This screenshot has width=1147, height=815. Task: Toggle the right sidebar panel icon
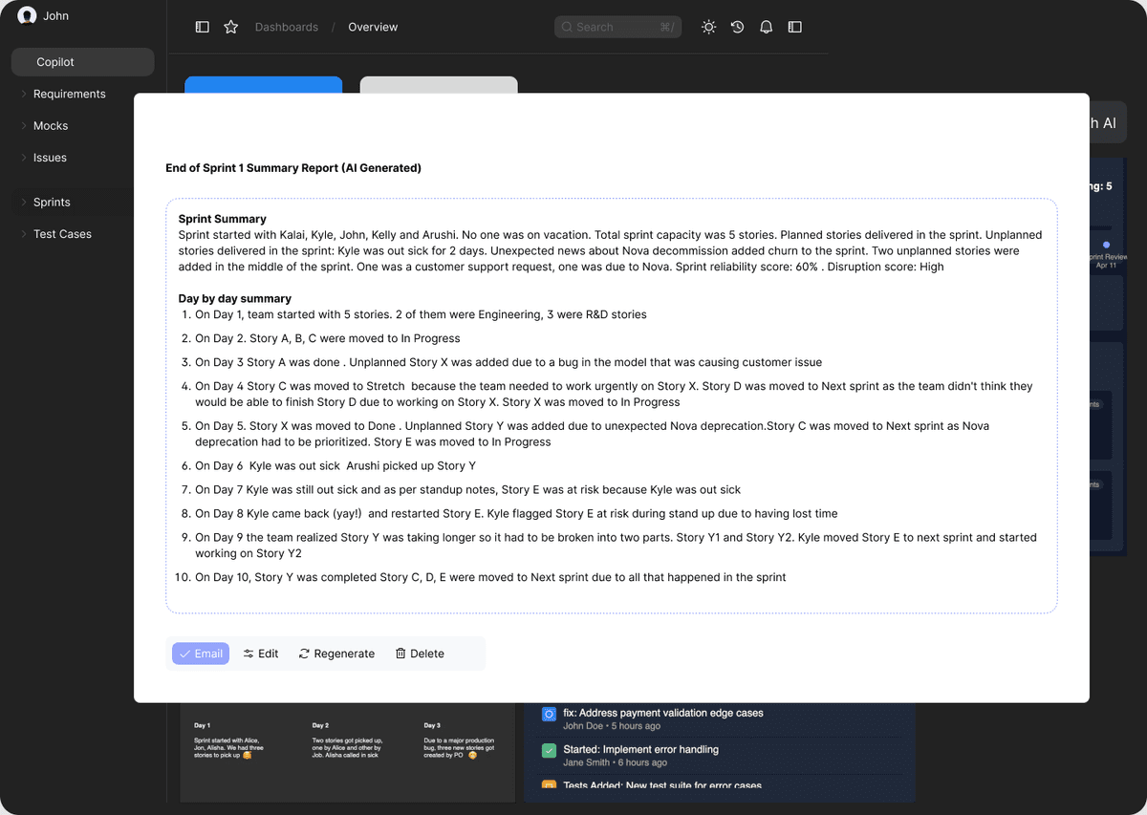click(794, 27)
